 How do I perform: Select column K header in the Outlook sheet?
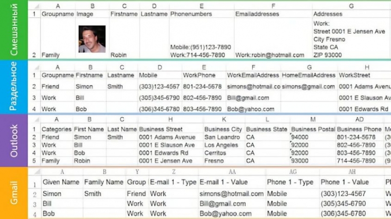point(224,119)
